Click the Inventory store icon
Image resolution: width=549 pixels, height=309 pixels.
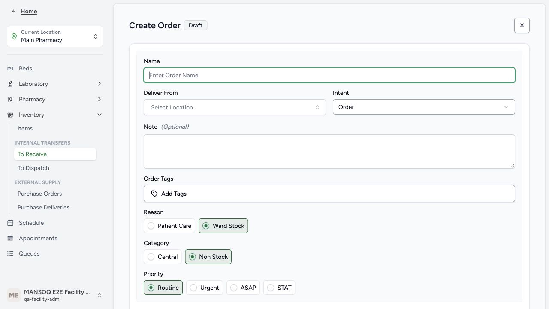10,115
